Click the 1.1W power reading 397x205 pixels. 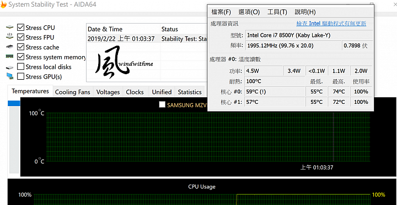click(339, 71)
